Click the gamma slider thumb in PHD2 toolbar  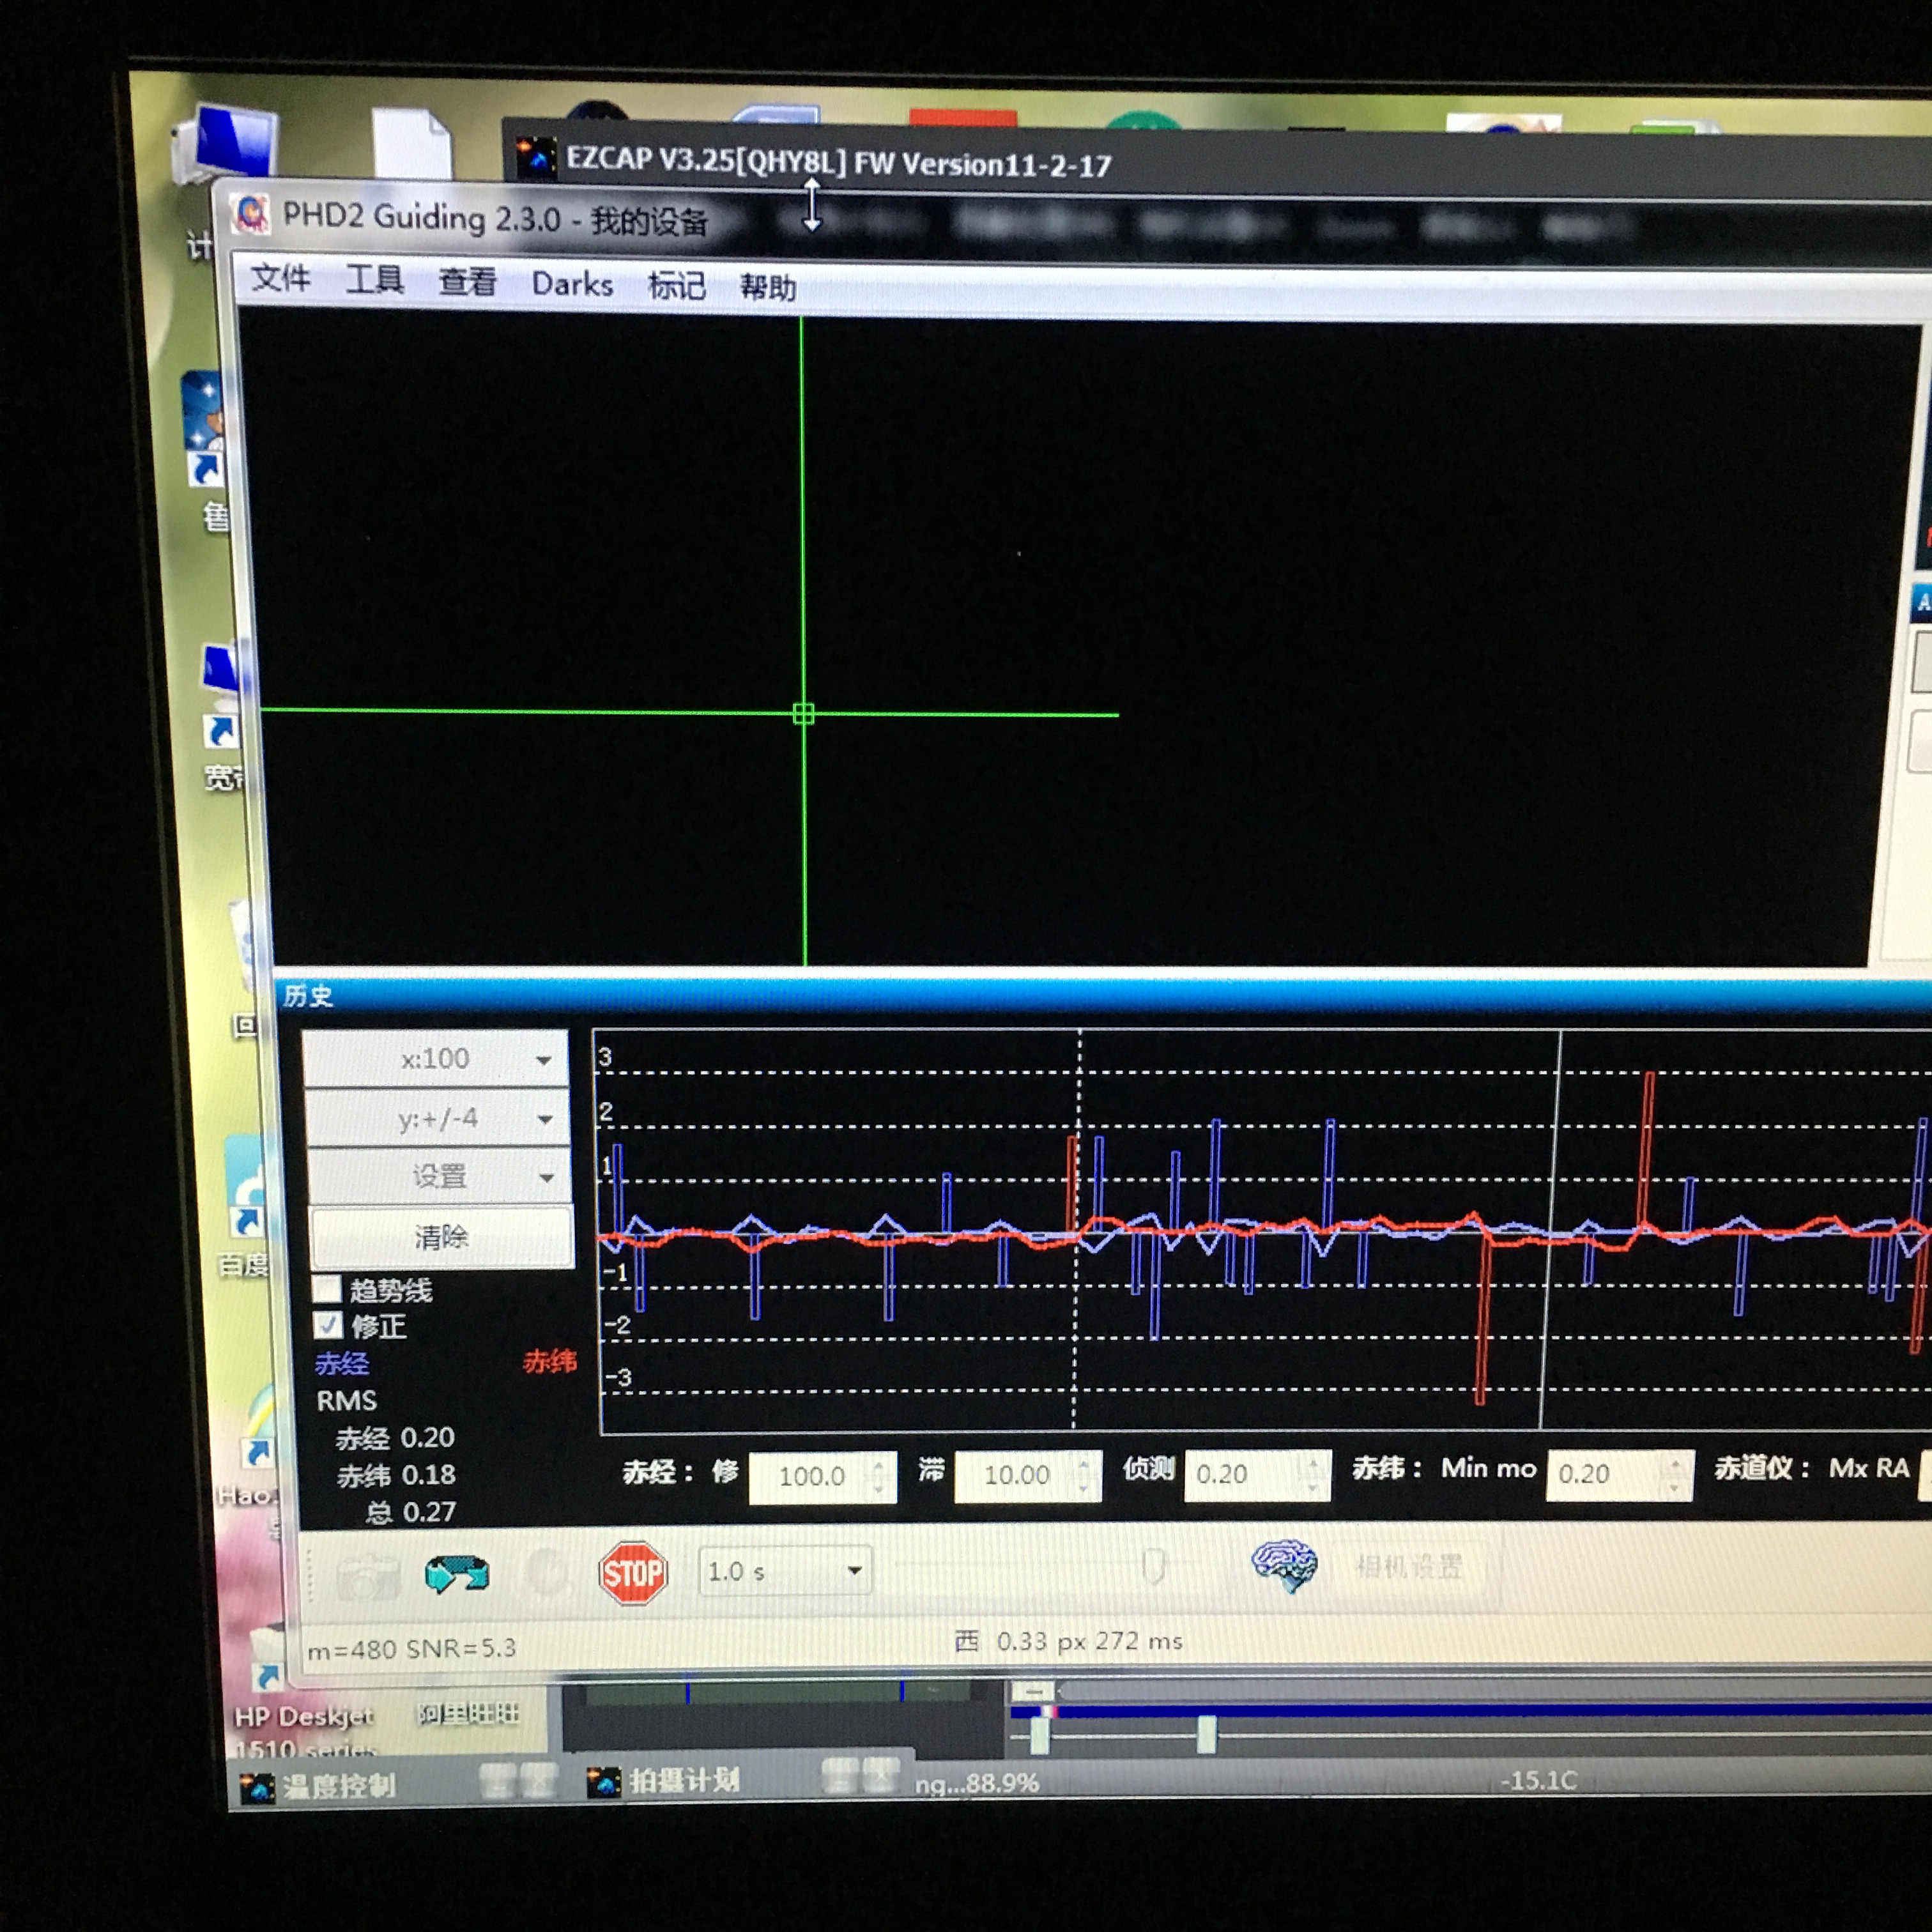coord(1153,1565)
